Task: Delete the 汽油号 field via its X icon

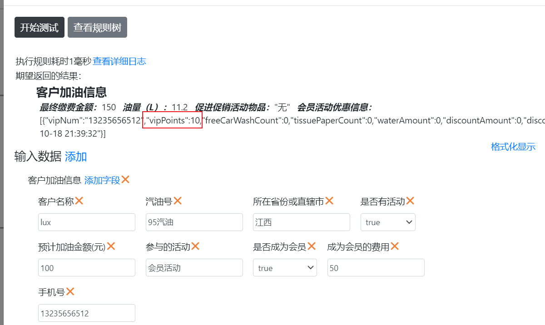Action: (178, 201)
